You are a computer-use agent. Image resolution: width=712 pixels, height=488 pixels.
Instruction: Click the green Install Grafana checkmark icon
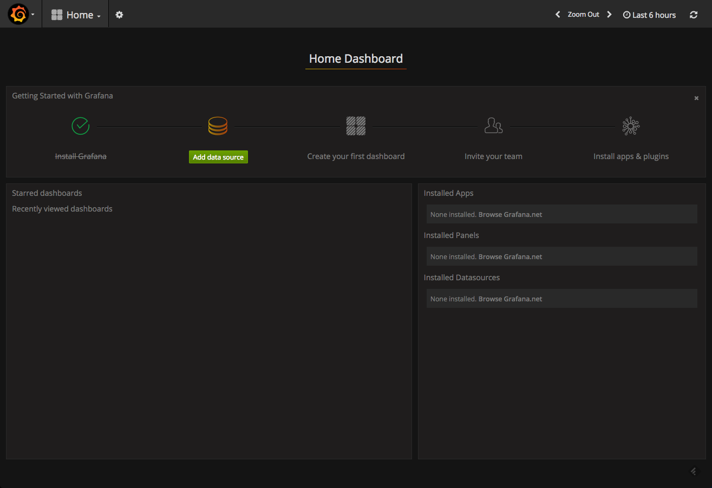(81, 126)
